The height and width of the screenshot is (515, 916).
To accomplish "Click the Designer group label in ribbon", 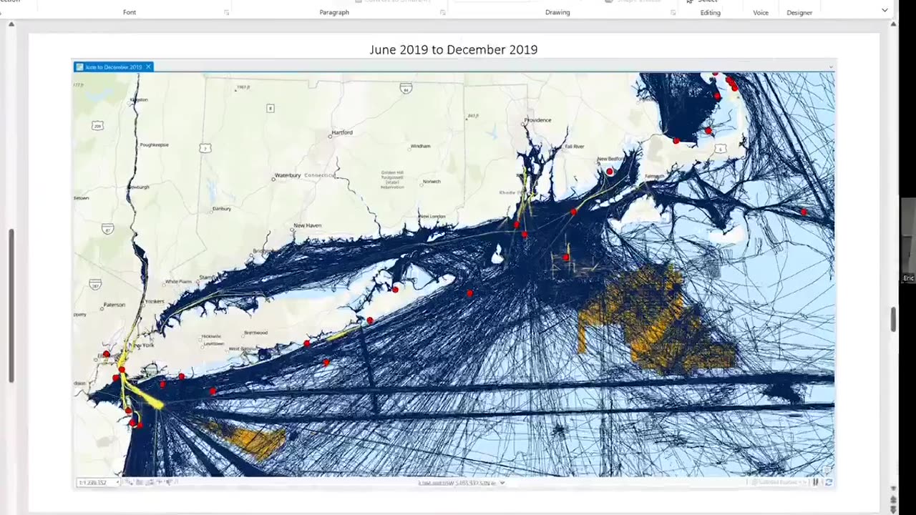I will [x=799, y=12].
